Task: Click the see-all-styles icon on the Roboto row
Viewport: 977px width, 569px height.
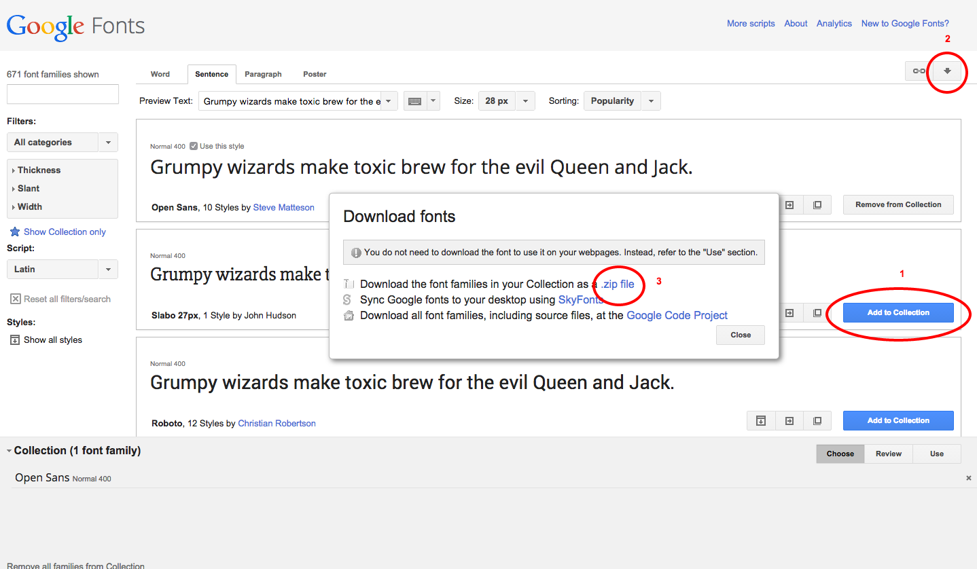Action: coord(761,420)
